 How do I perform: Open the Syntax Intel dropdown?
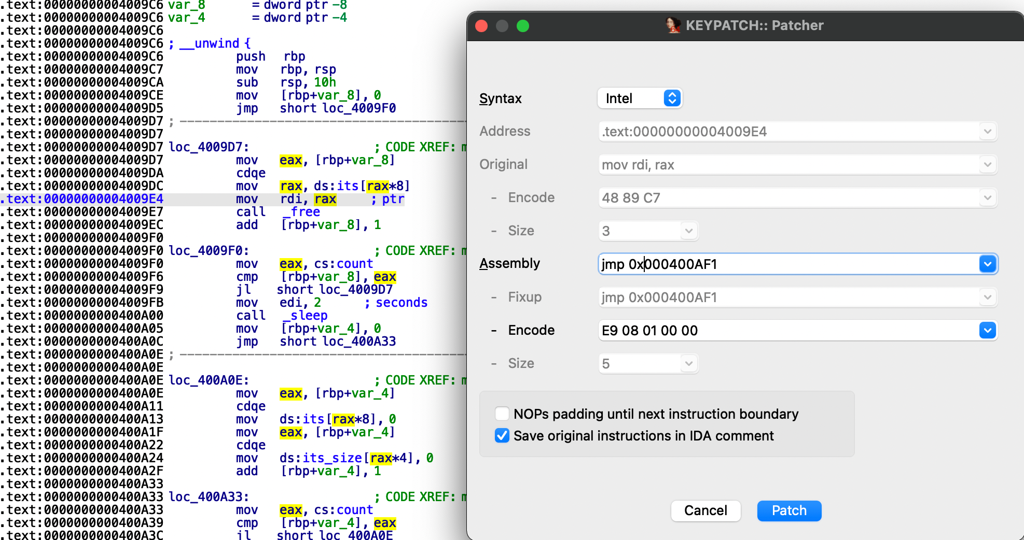(x=640, y=98)
